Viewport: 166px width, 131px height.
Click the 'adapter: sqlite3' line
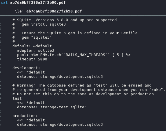36,51
